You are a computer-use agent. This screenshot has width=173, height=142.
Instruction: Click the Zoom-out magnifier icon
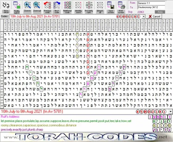pyautogui.click(x=37, y=5)
